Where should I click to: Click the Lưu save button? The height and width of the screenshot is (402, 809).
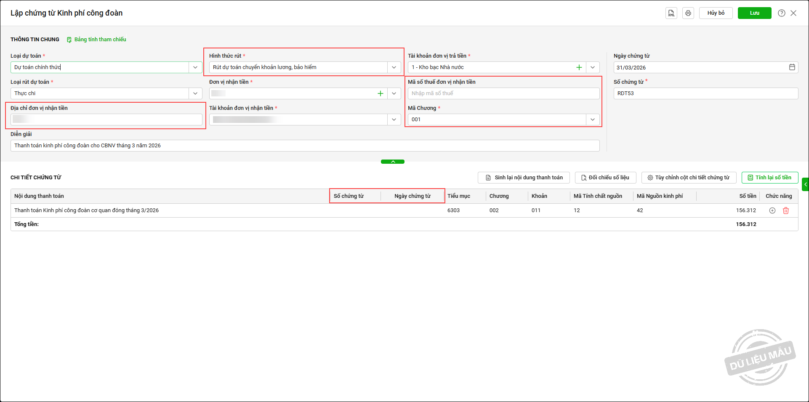click(754, 13)
